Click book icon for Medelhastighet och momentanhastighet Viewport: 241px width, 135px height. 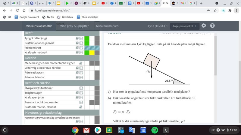click(x=81, y=63)
